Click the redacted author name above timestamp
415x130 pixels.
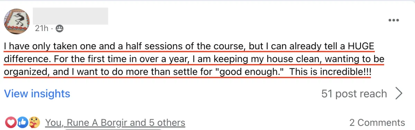click(x=70, y=16)
